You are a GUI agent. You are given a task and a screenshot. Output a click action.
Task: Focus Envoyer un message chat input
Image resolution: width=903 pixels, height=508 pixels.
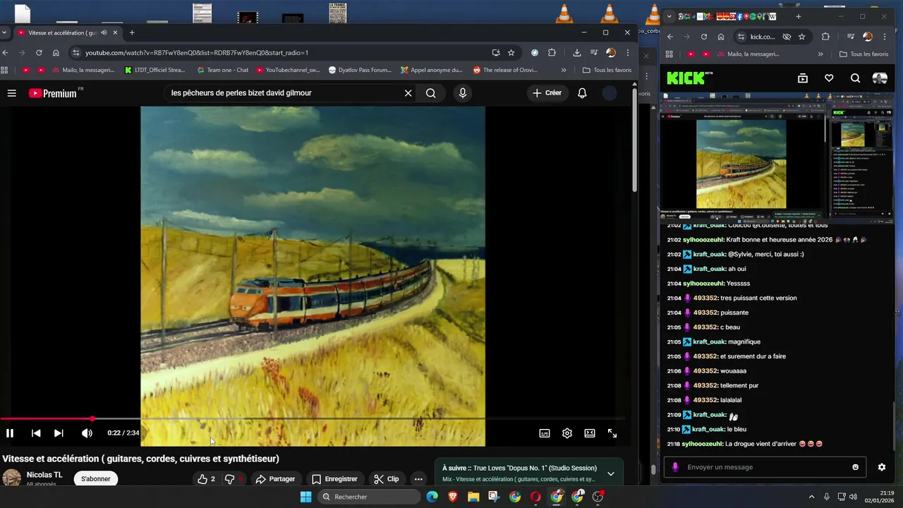[765, 467]
